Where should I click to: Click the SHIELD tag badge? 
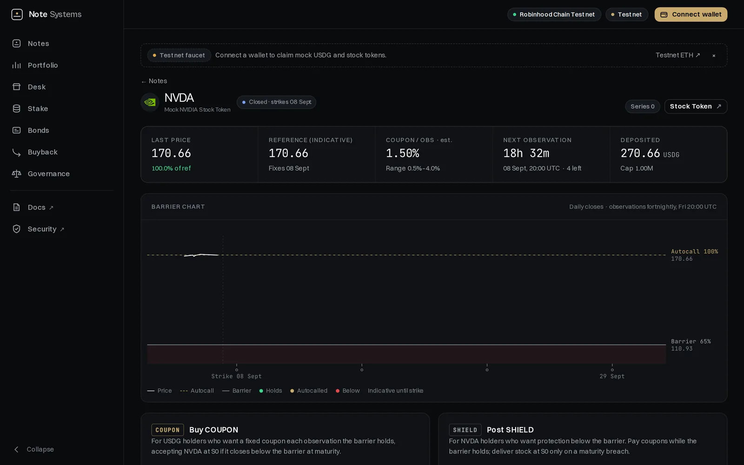coord(465,430)
